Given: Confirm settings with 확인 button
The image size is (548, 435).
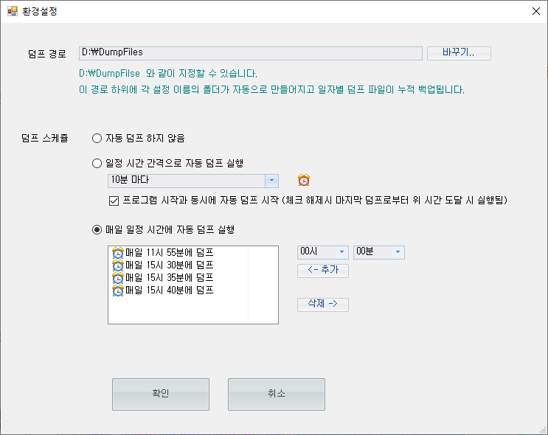Looking at the screenshot, I should click(x=161, y=394).
